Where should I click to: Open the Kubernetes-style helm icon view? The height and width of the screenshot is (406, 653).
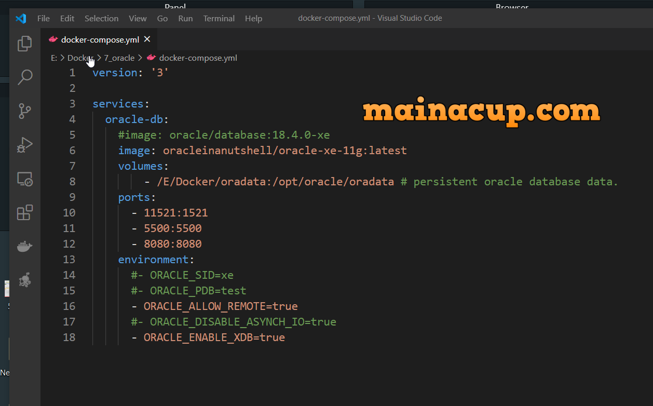coord(25,280)
